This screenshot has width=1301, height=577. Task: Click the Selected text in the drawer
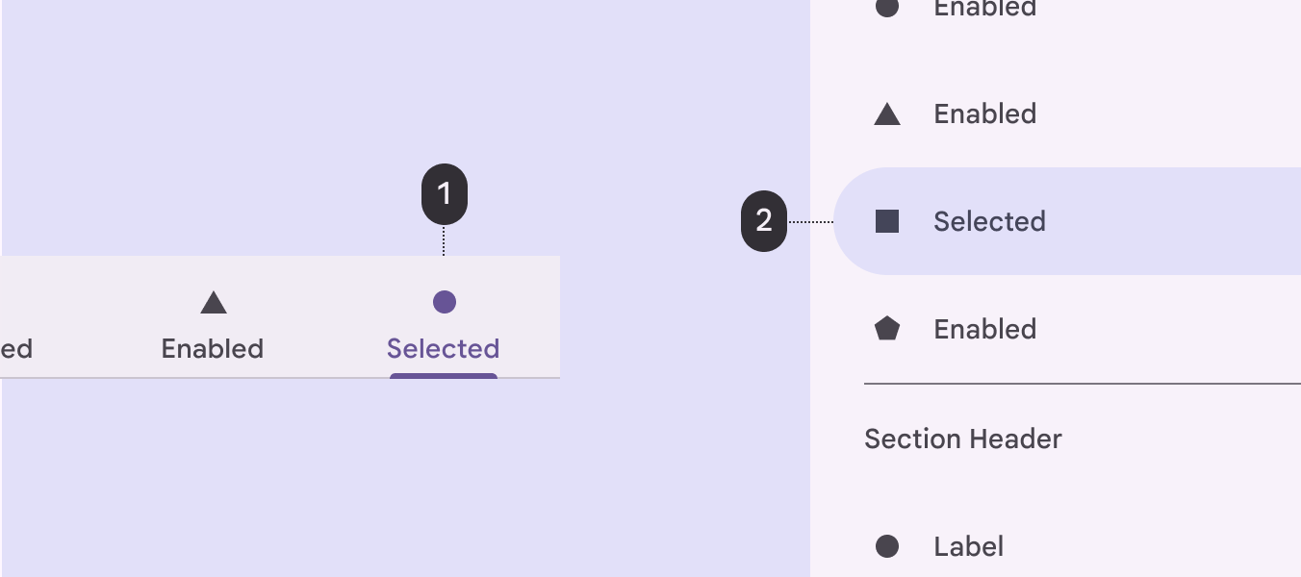click(x=989, y=222)
